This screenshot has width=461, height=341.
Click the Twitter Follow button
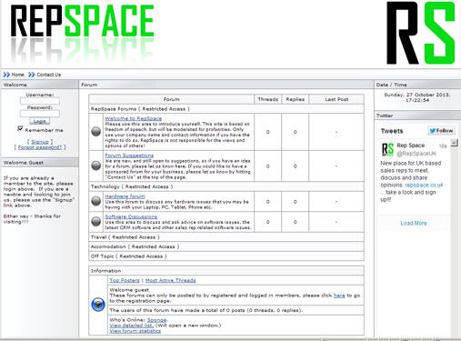tap(441, 131)
